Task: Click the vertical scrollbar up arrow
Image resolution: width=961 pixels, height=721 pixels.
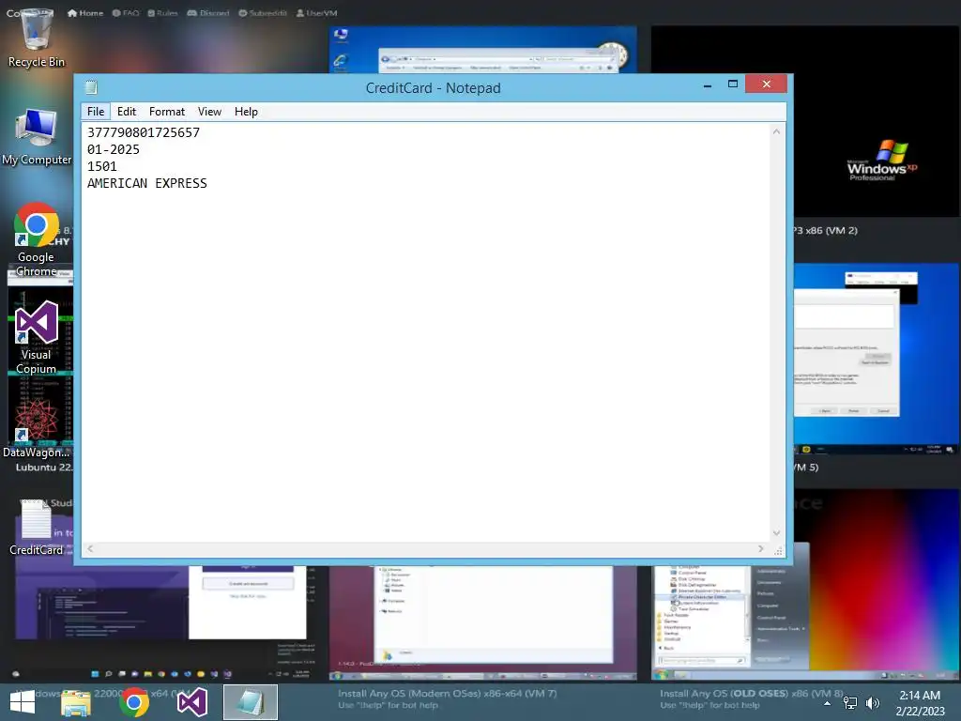Action: 776,131
